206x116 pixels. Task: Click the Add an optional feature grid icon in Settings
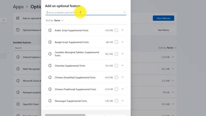pyautogui.click(x=18, y=18)
